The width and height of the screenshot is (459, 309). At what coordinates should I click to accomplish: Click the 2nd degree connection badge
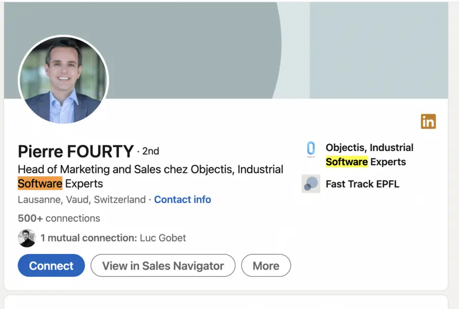tap(150, 151)
